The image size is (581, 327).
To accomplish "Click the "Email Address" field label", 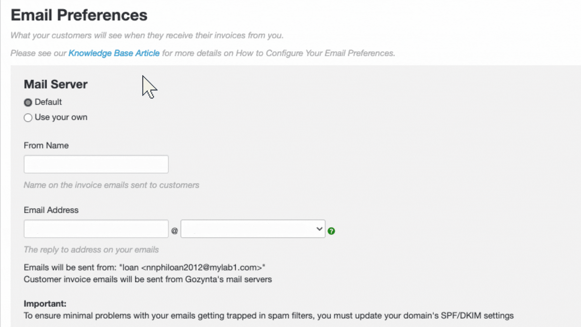I will [x=51, y=210].
